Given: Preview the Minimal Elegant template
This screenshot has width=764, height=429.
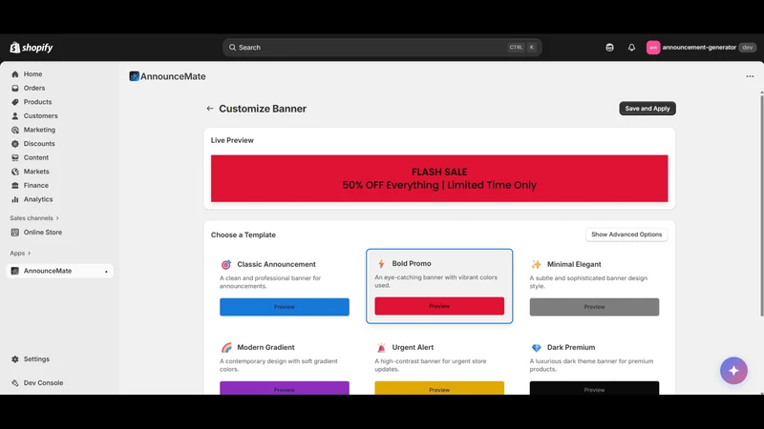Looking at the screenshot, I should click(x=594, y=307).
